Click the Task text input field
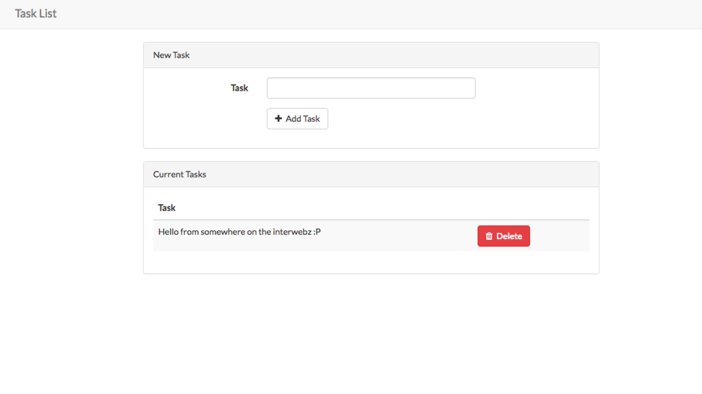The image size is (702, 394). tap(371, 88)
